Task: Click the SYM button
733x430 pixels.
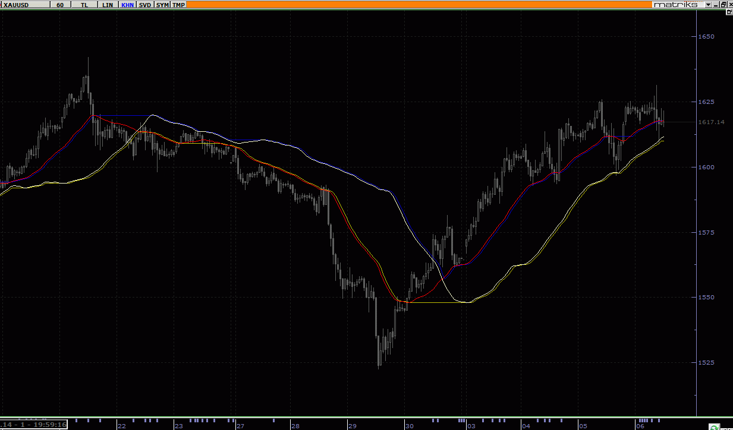Action: coord(162,4)
